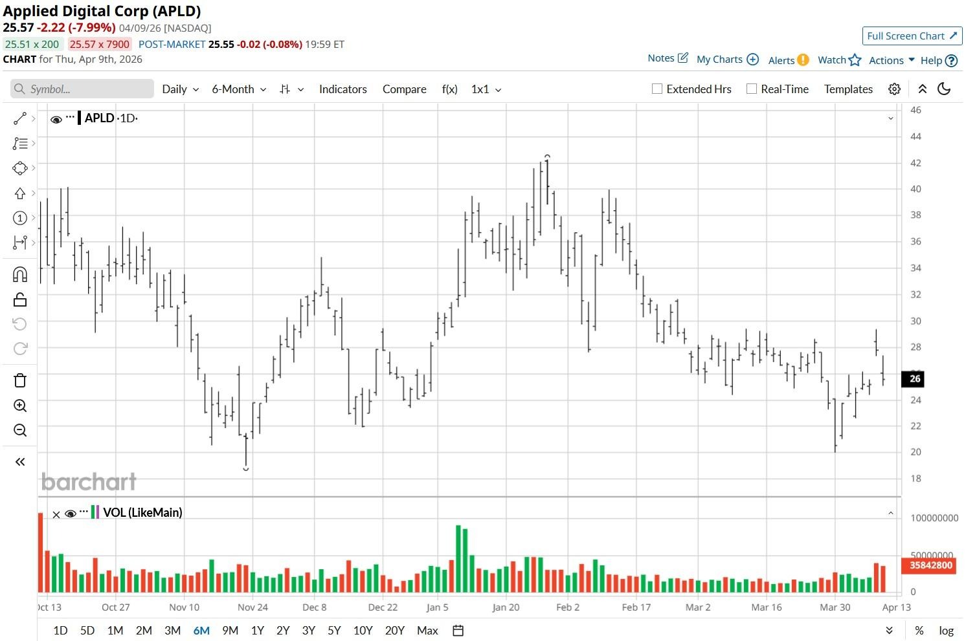The height and width of the screenshot is (641, 966).
Task: Zoom out of the chart
Action: coord(20,431)
